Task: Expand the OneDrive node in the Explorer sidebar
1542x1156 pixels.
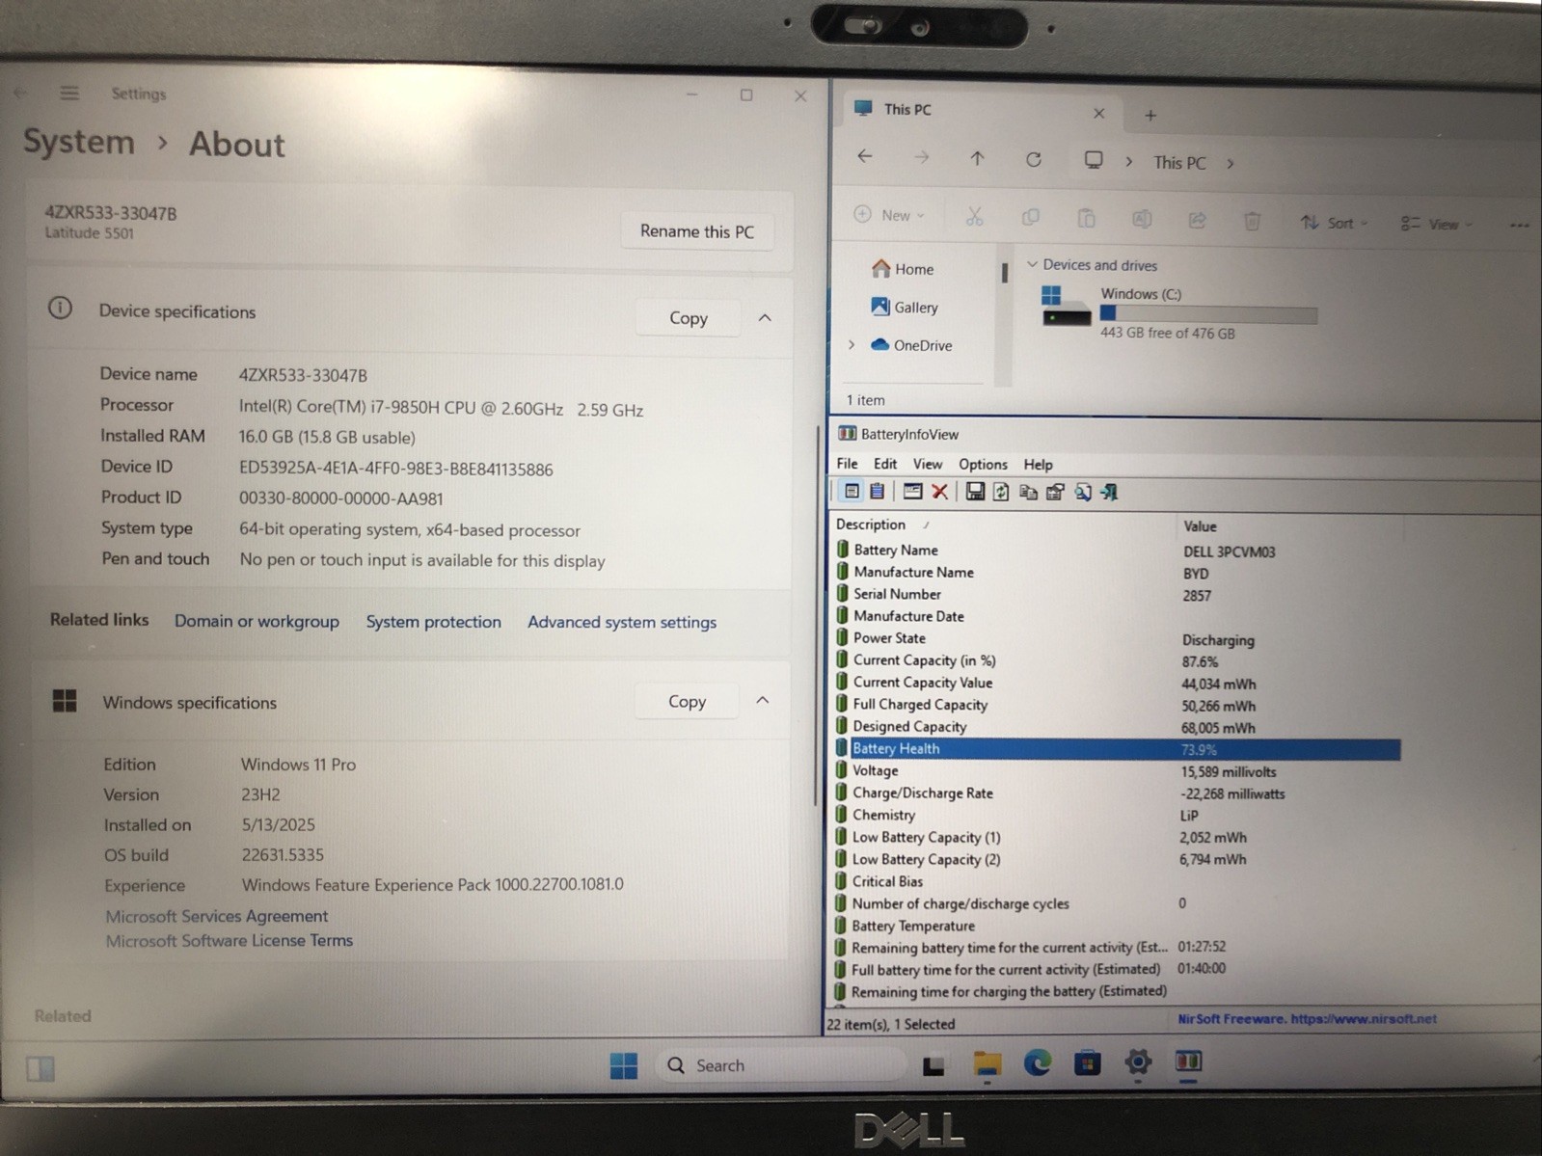Action: coord(852,344)
